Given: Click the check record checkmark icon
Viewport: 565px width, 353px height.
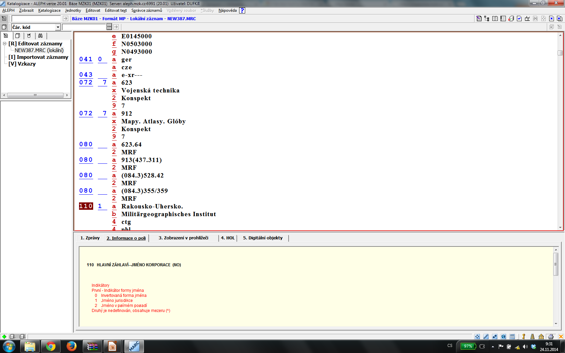Looking at the screenshot, I should [519, 18].
